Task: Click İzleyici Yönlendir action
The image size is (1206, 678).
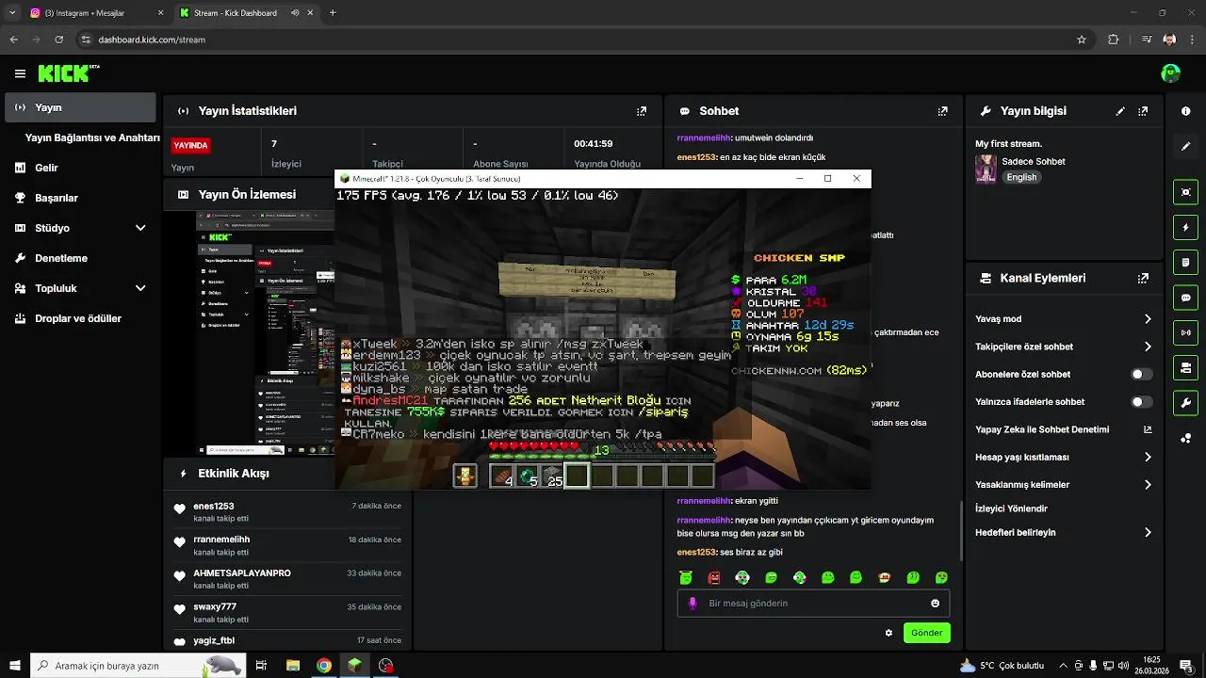Action: tap(1011, 508)
